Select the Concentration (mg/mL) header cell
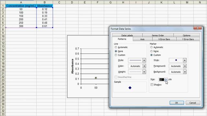 tap(21, 6)
